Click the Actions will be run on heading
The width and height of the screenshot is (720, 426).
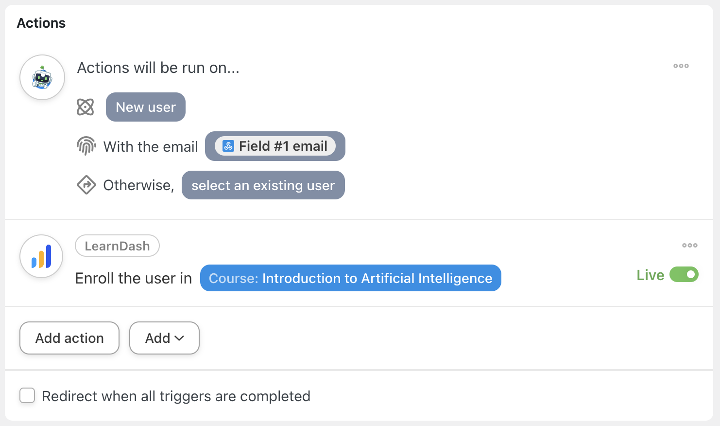(x=158, y=68)
